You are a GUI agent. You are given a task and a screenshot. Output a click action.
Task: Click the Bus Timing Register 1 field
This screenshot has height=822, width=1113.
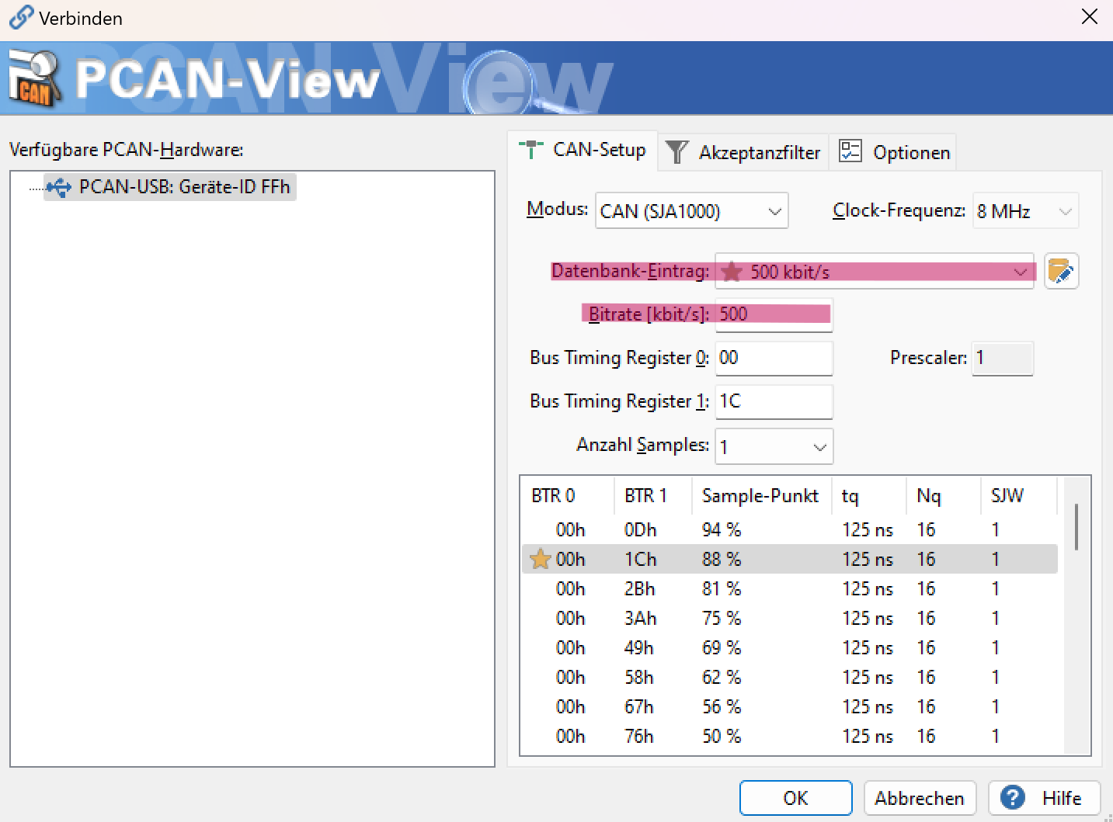pyautogui.click(x=774, y=401)
